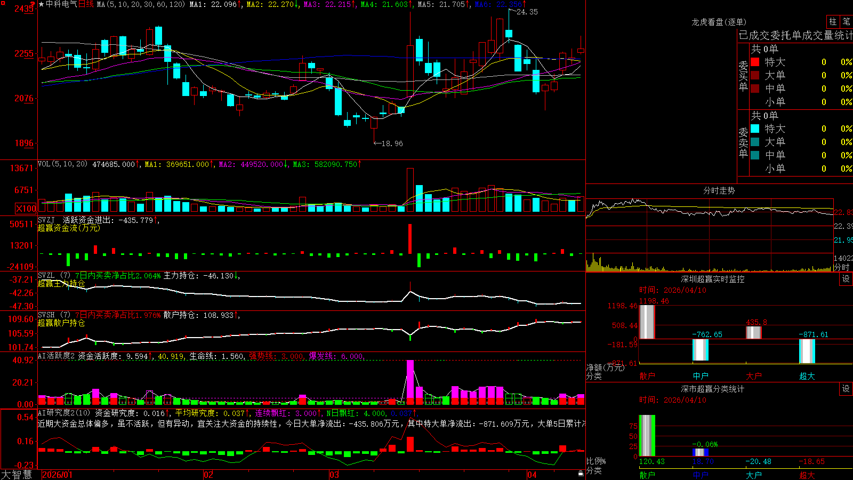
Task: Click the SVZJ indicator label
Action: [x=46, y=220]
